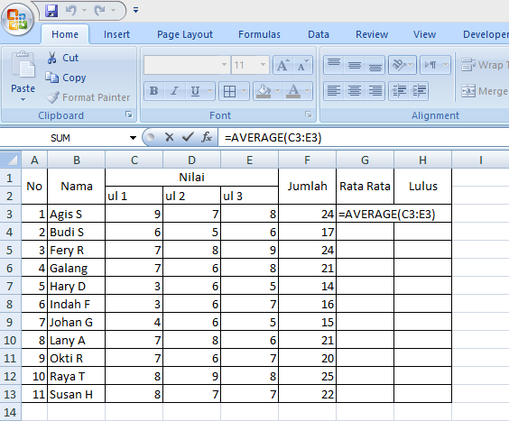The width and height of the screenshot is (509, 421).
Task: Open the Page Layout tab
Action: coord(185,34)
